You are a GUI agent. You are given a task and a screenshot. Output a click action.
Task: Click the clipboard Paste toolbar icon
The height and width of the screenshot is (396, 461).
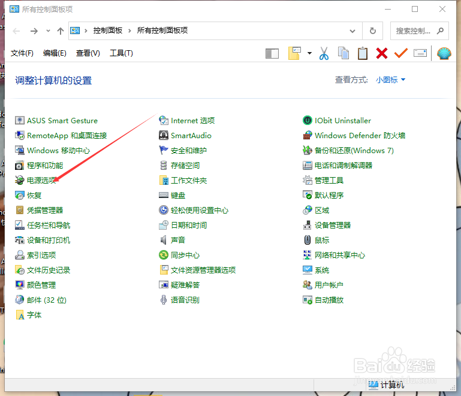pos(363,53)
